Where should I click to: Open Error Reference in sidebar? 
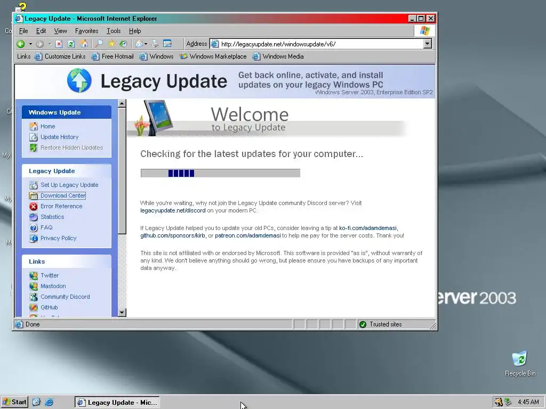click(x=61, y=206)
